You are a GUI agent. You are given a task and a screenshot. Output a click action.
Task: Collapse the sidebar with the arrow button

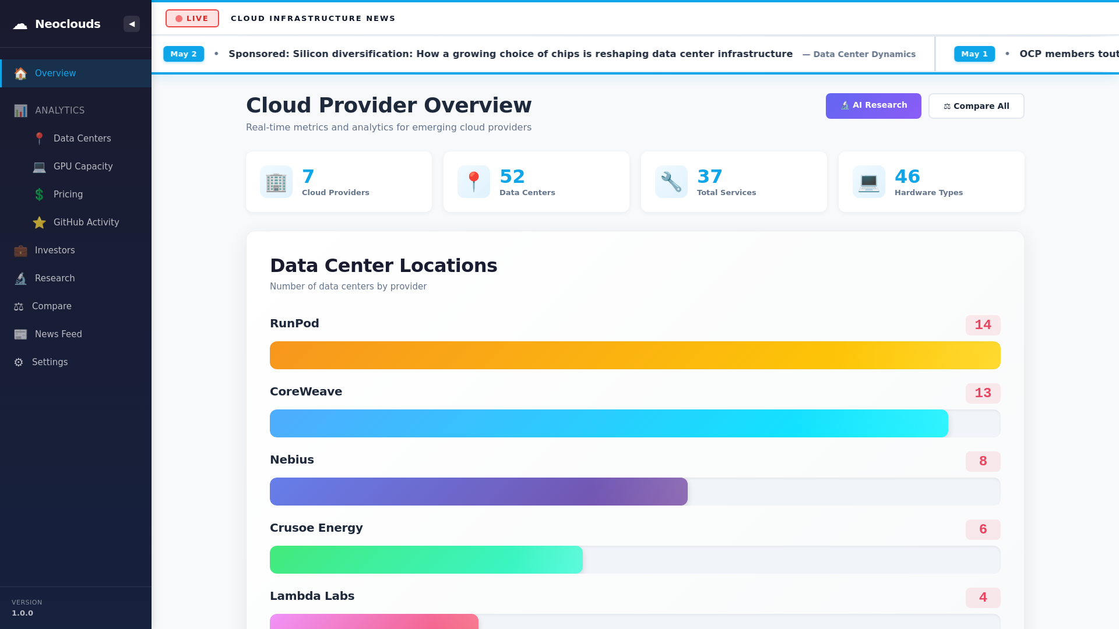click(x=132, y=24)
